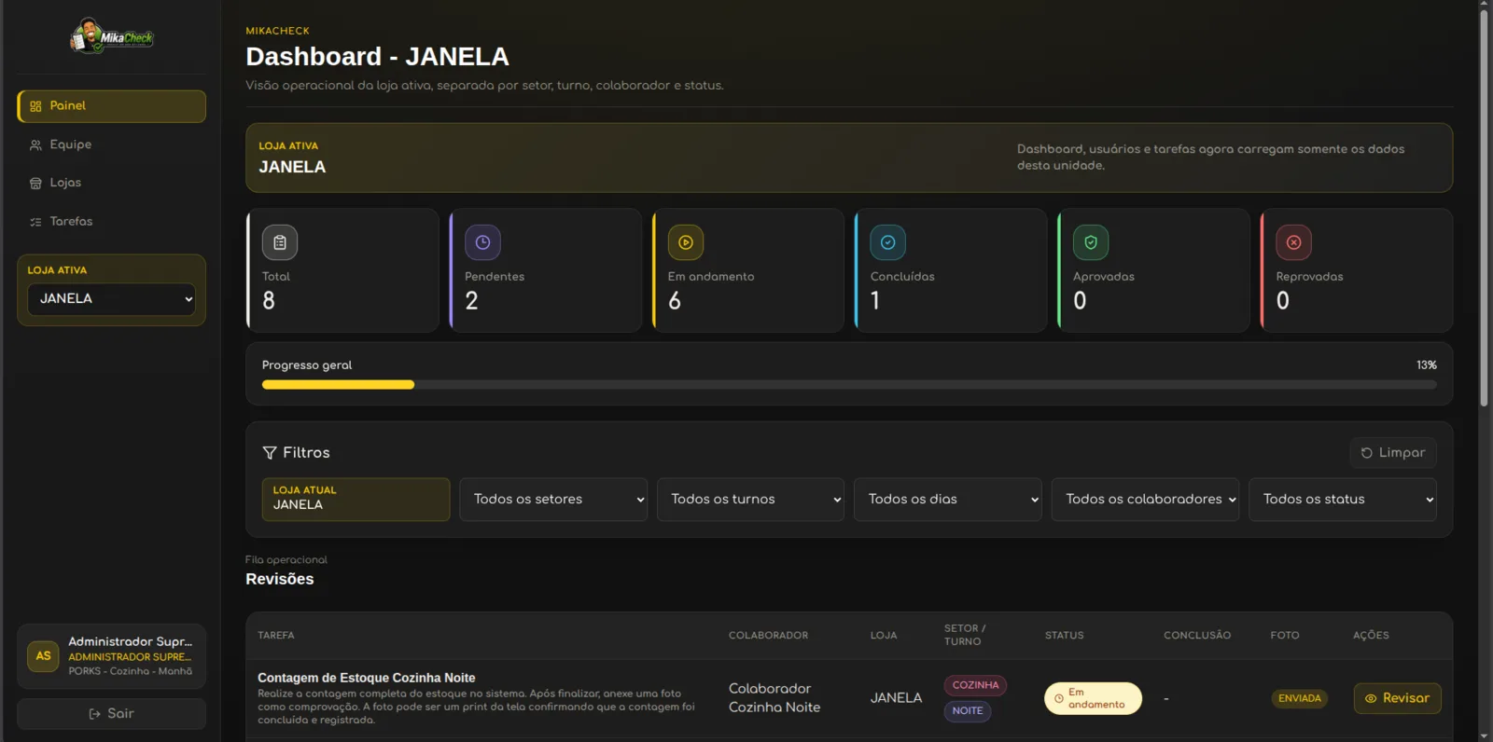Select the Em andamento 6 card
1493x742 pixels.
[748, 270]
